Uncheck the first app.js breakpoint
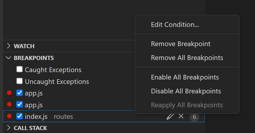 click(x=20, y=93)
